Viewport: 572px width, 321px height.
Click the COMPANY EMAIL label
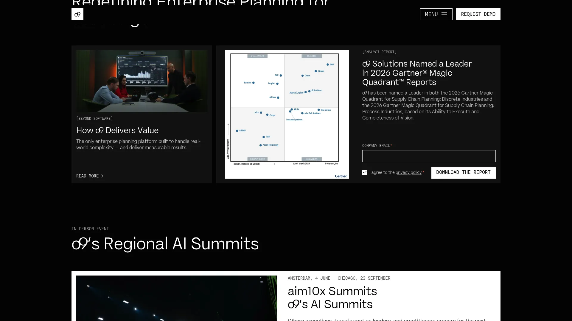377,146
